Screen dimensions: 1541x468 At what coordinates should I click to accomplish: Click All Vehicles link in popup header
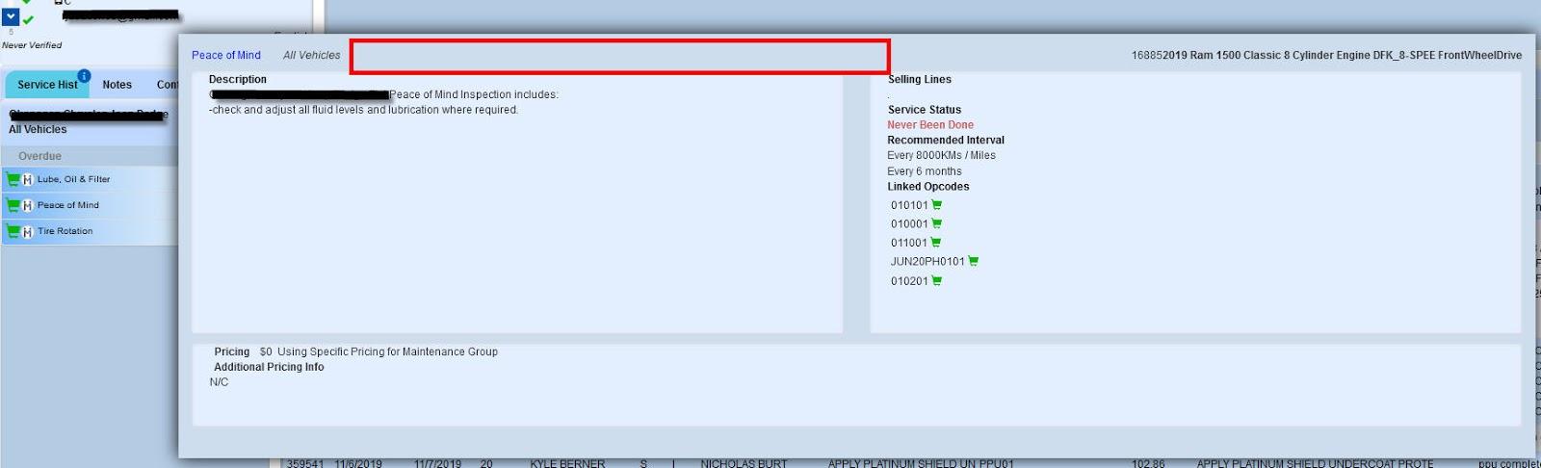[x=311, y=56]
